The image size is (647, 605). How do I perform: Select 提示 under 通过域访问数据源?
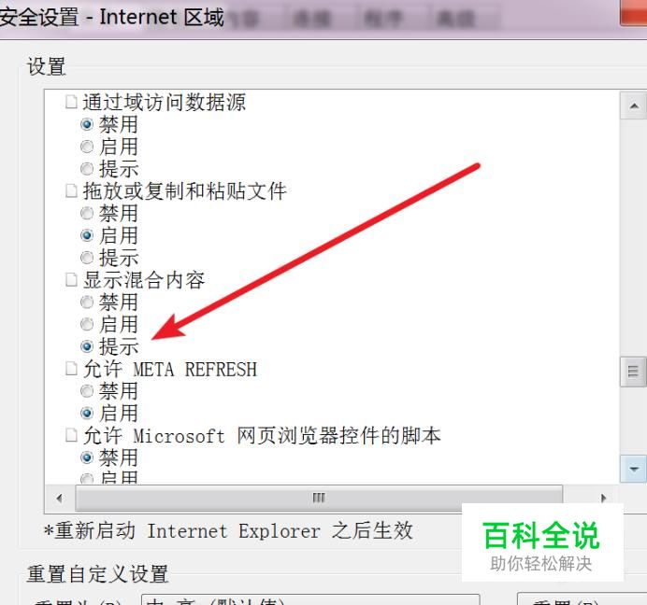[87, 169]
